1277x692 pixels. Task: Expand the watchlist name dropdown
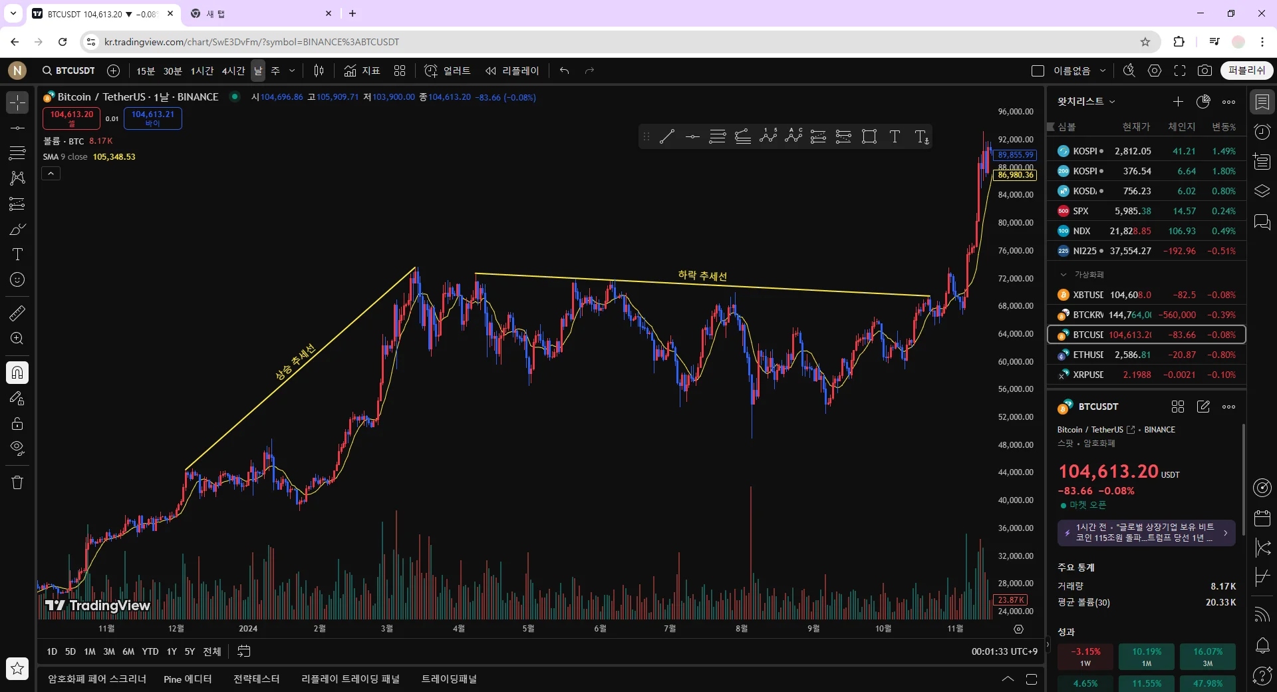[x=1086, y=101]
